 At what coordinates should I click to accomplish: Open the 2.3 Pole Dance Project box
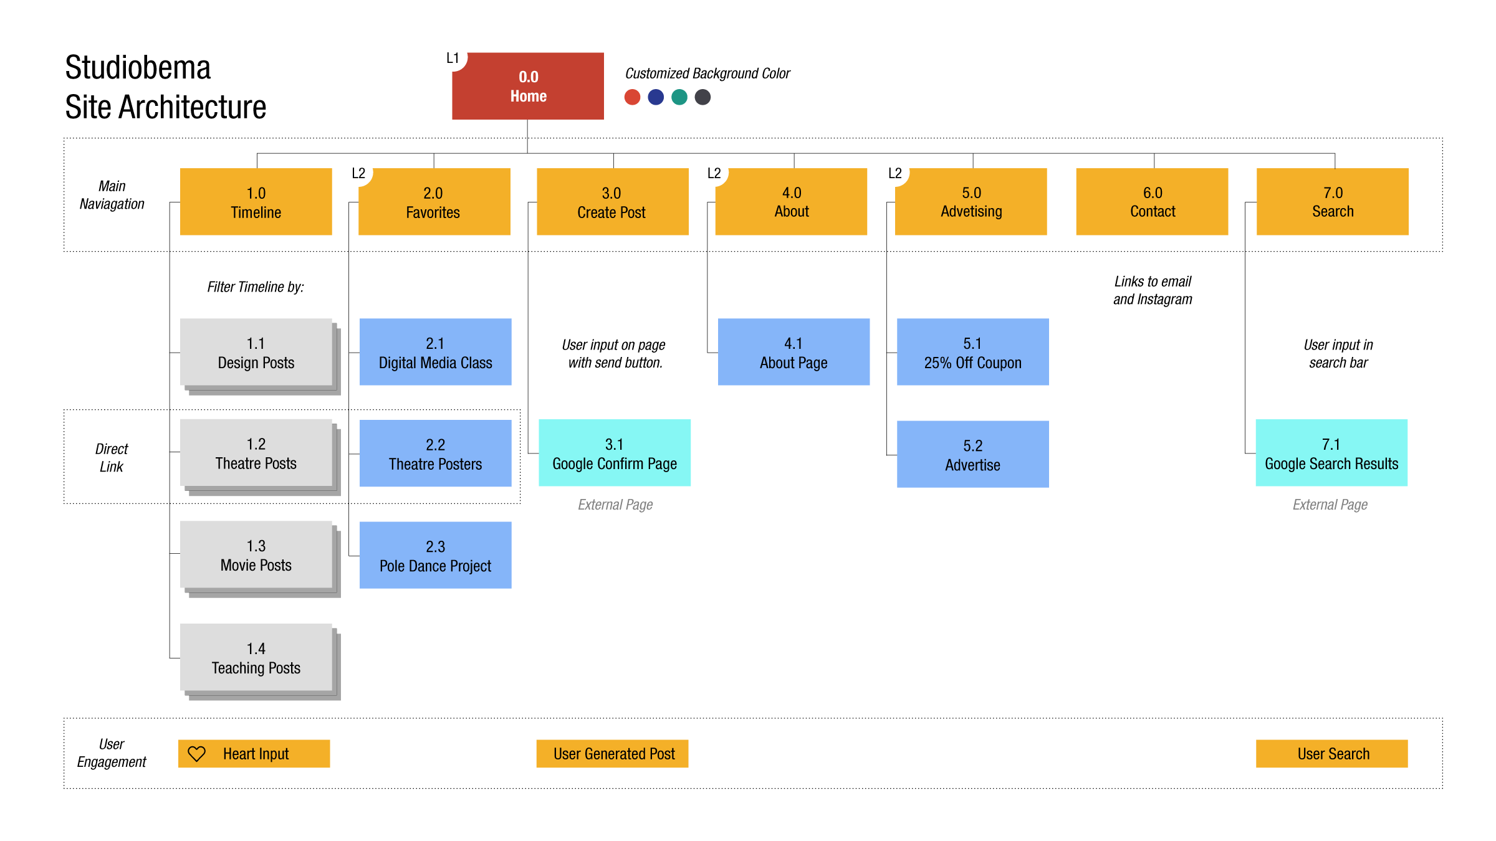436,555
